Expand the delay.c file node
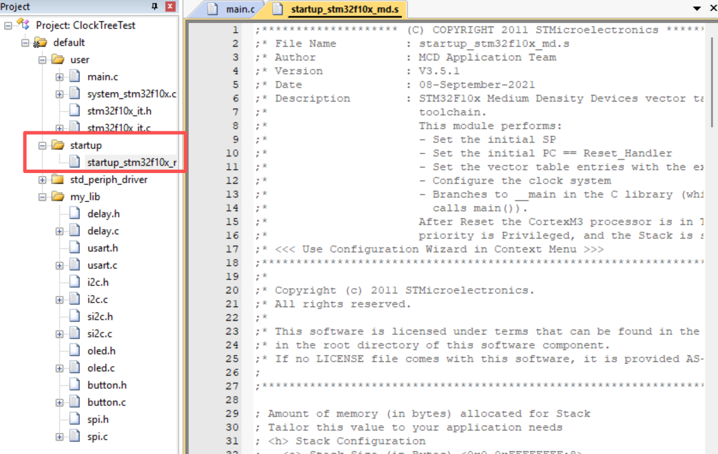Image resolution: width=718 pixels, height=454 pixels. [59, 231]
